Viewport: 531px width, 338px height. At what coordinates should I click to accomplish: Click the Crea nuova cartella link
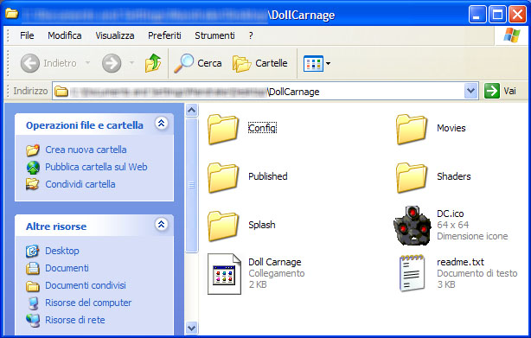coord(86,150)
